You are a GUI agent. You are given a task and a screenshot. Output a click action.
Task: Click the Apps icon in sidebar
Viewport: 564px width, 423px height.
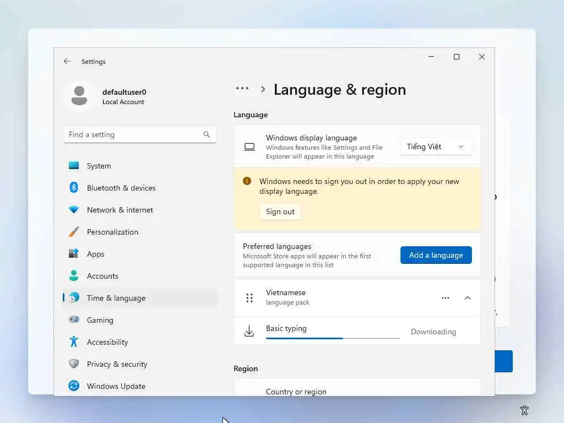pos(74,253)
